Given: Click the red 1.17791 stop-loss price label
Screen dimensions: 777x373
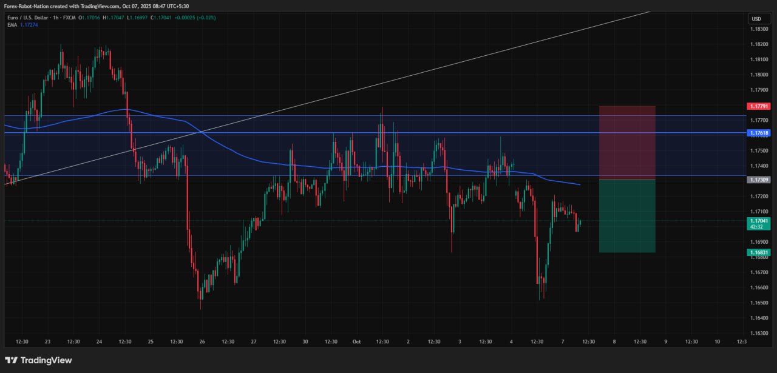Looking at the screenshot, I should click(x=759, y=106).
